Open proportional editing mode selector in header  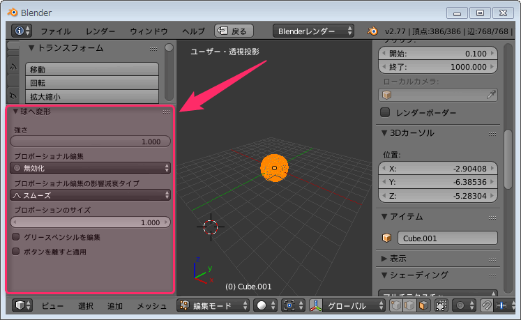(464, 305)
